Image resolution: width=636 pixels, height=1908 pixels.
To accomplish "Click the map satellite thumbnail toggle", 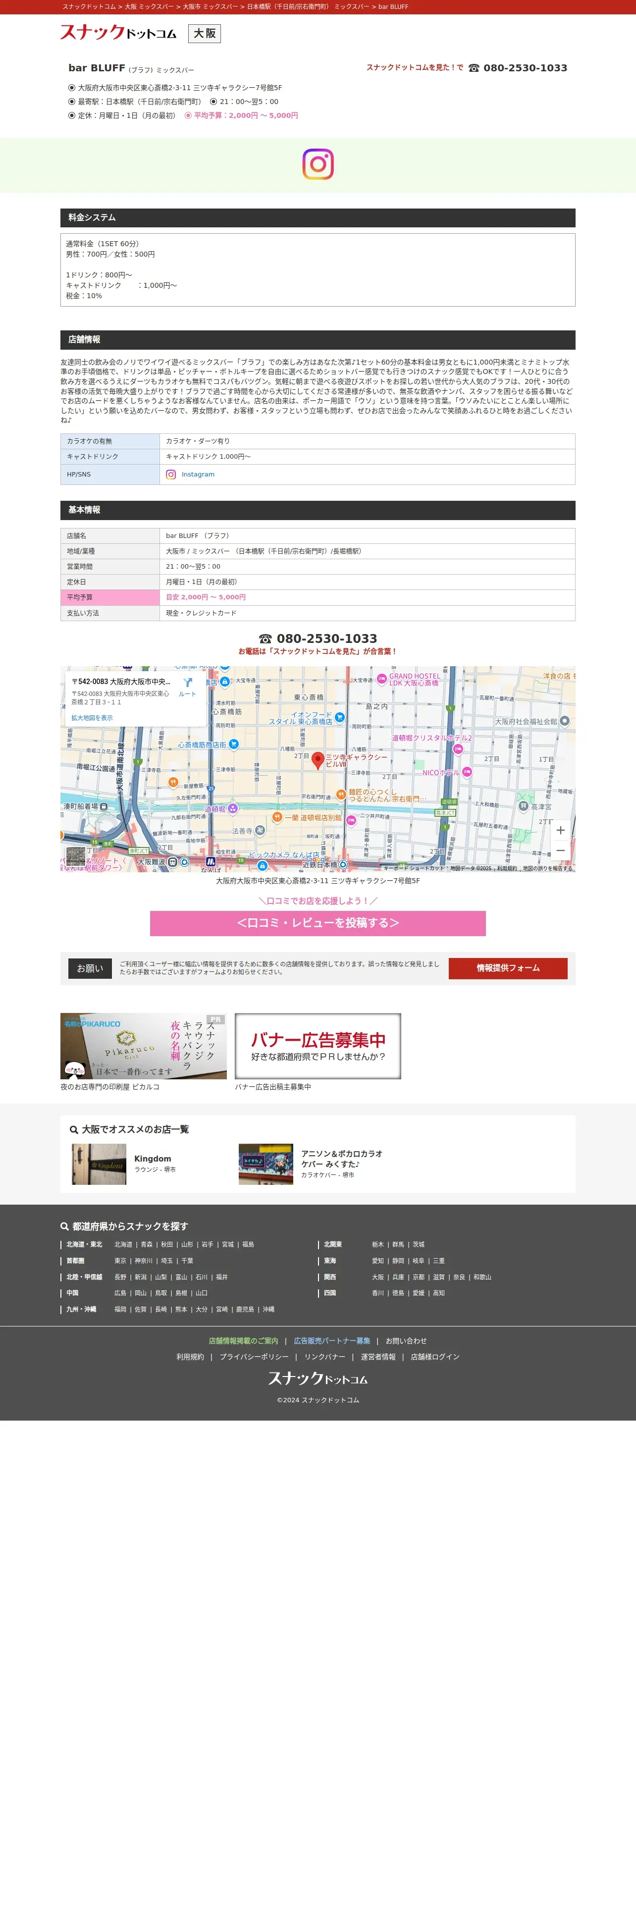I will tap(75, 856).
